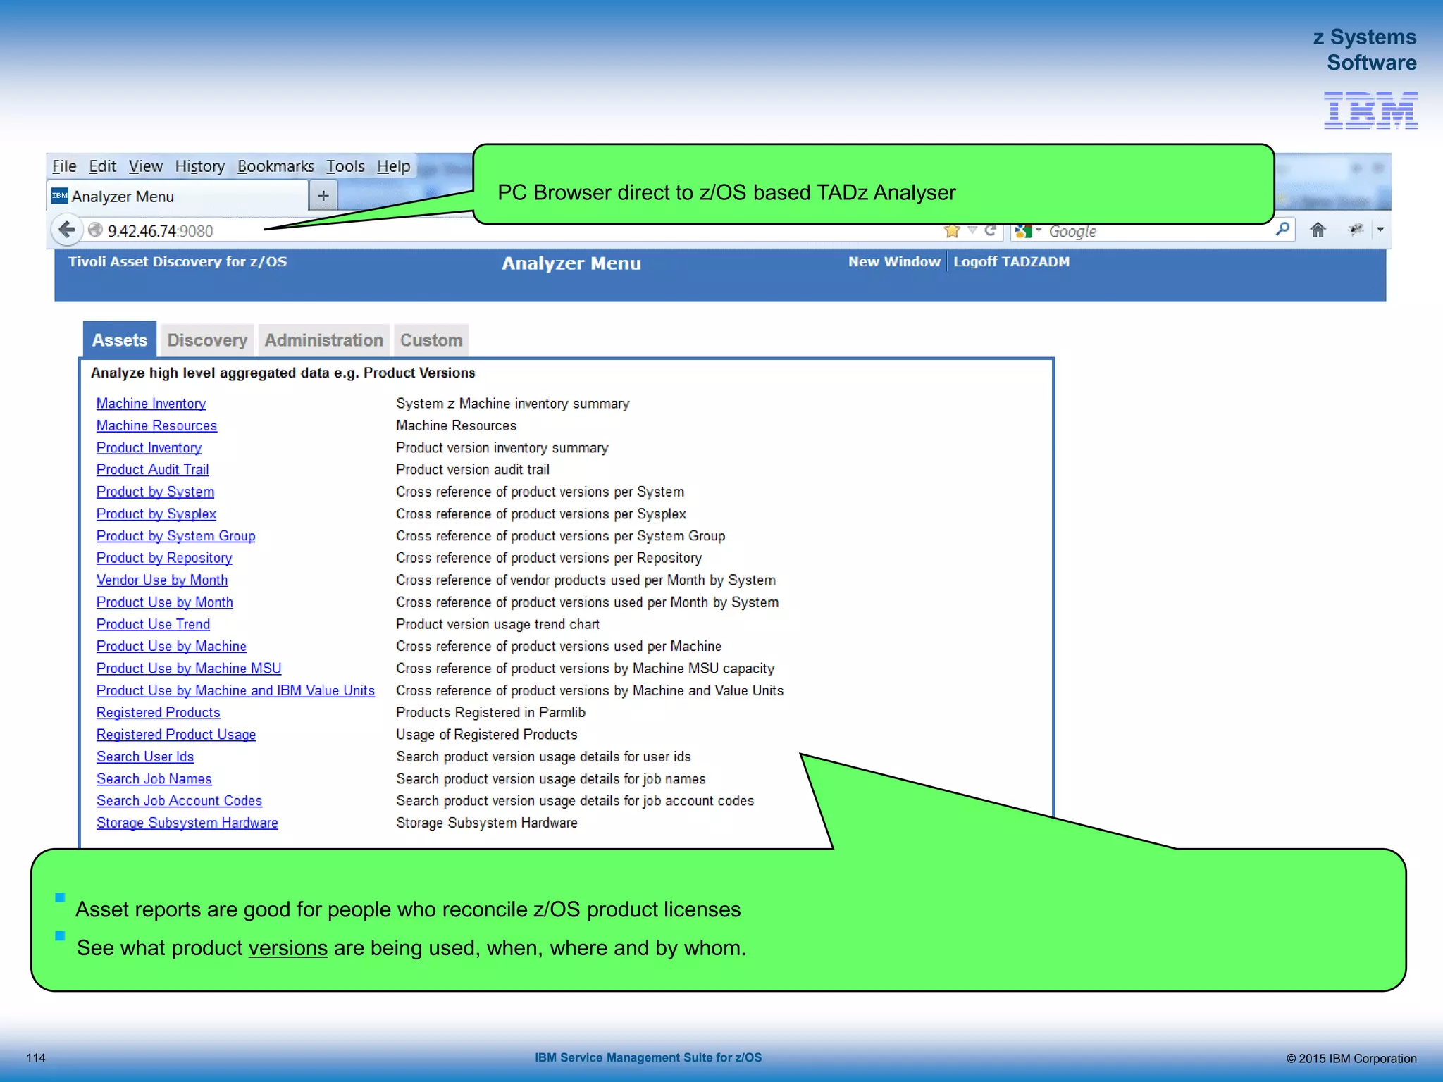Open the toolbar overflow dropdown arrow
This screenshot has width=1443, height=1082.
[x=1380, y=230]
